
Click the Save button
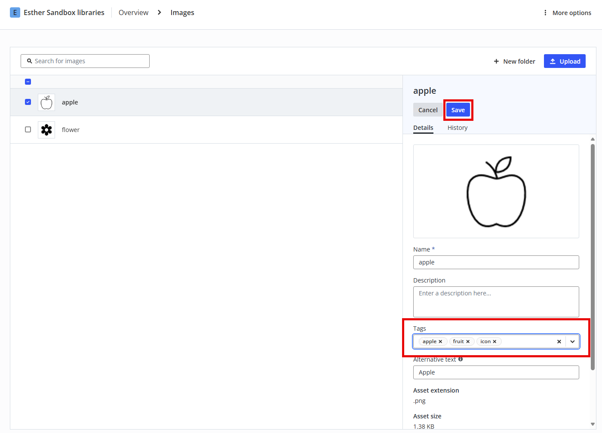point(458,110)
